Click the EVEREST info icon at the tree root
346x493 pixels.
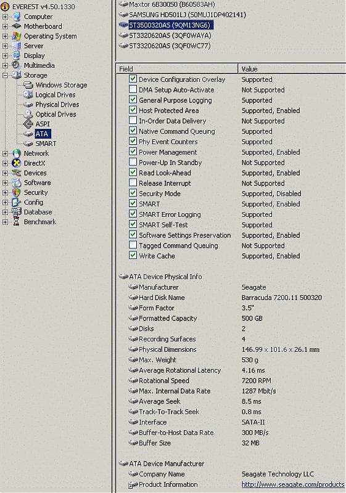(x=5, y=6)
